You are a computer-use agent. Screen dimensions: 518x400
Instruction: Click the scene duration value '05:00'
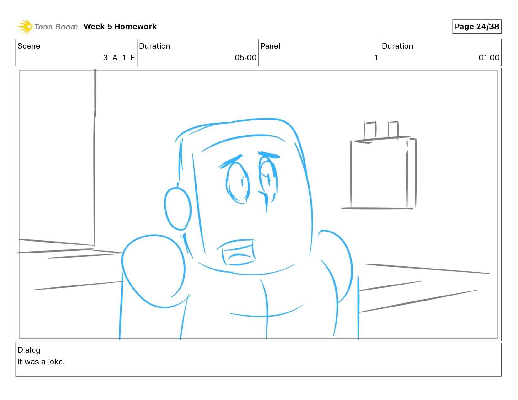click(x=246, y=58)
